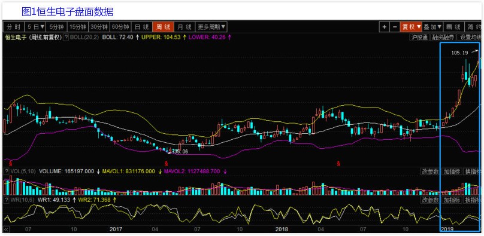484x236 pixels.
Task: Click 加指标 in the WR panel
Action: coord(452,200)
